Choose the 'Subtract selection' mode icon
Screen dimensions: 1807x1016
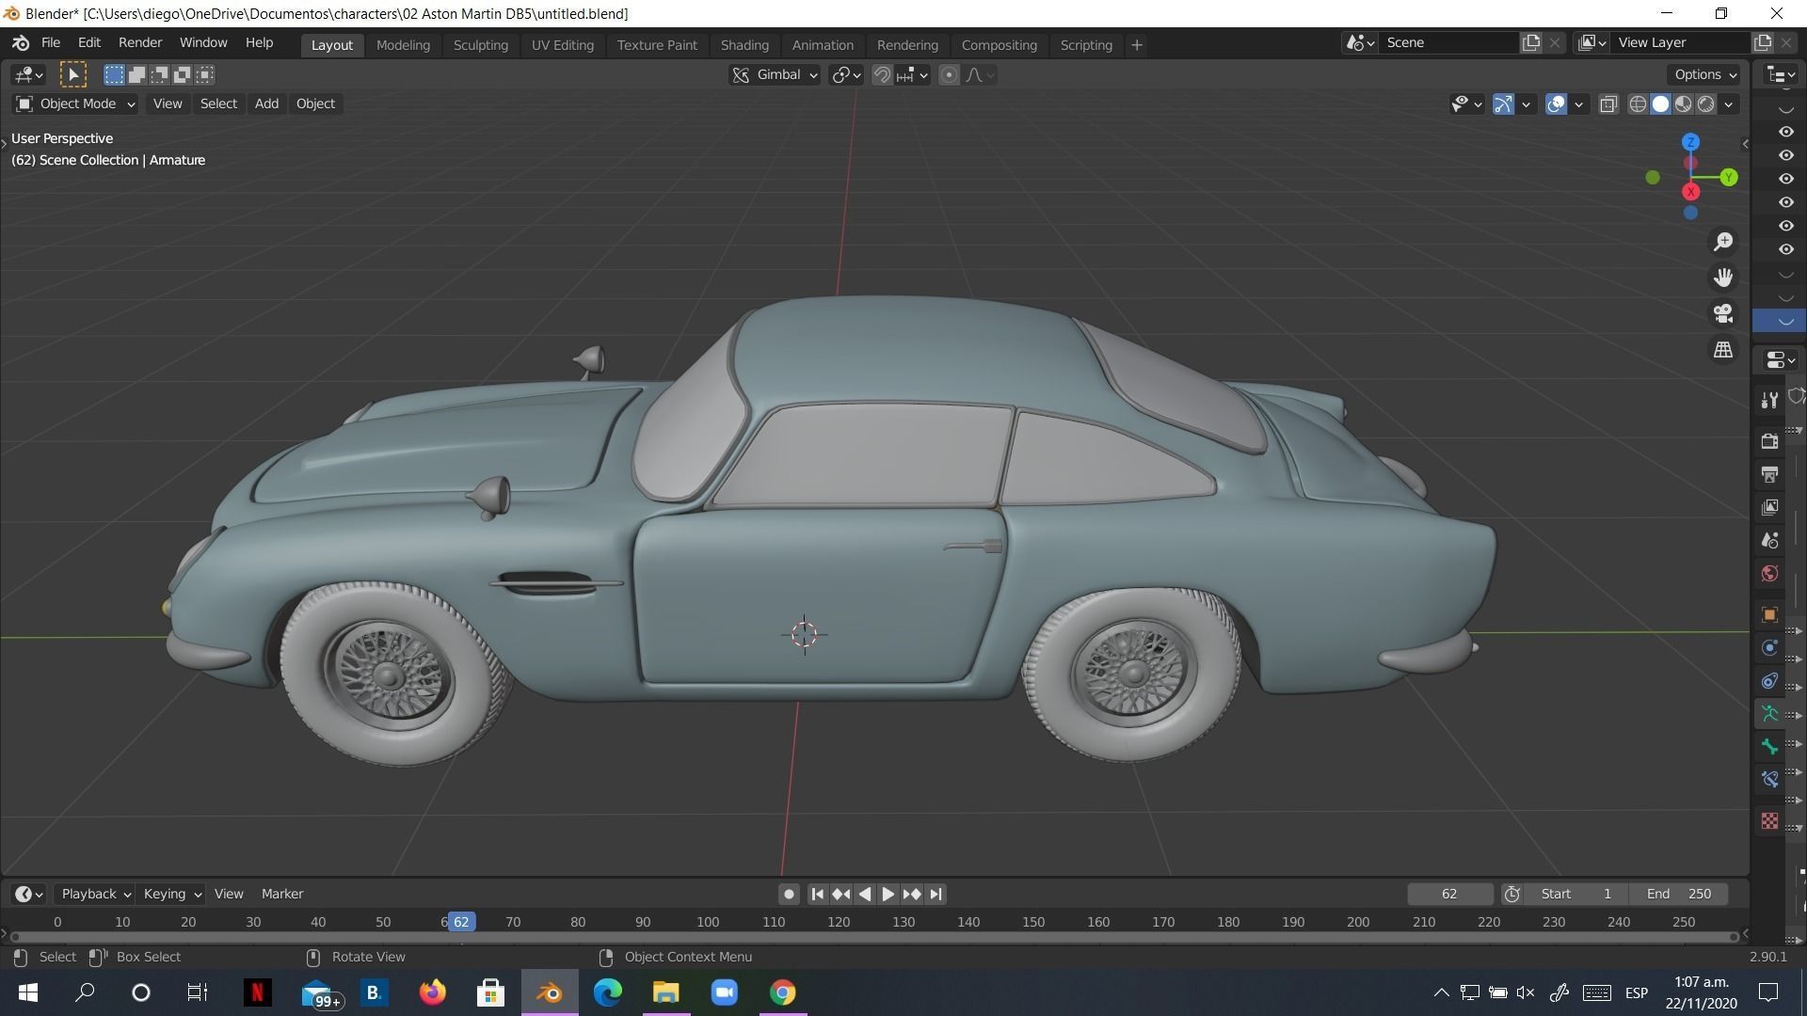point(159,74)
